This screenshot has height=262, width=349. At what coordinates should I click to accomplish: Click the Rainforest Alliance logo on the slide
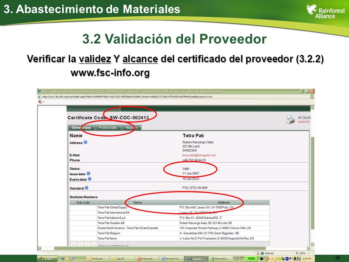coord(325,12)
